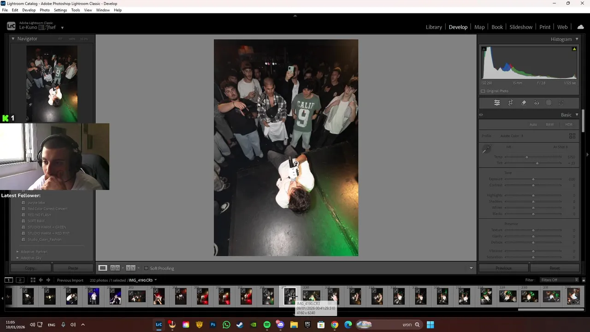Switch to Y|Y before/after split view

[130, 268]
